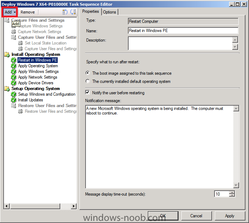Click green check icon beside Apply Device Drivers
This screenshot has height=223, width=249.
click(14, 83)
